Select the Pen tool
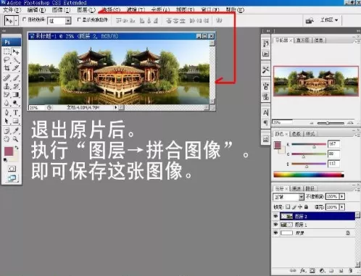 (7, 112)
